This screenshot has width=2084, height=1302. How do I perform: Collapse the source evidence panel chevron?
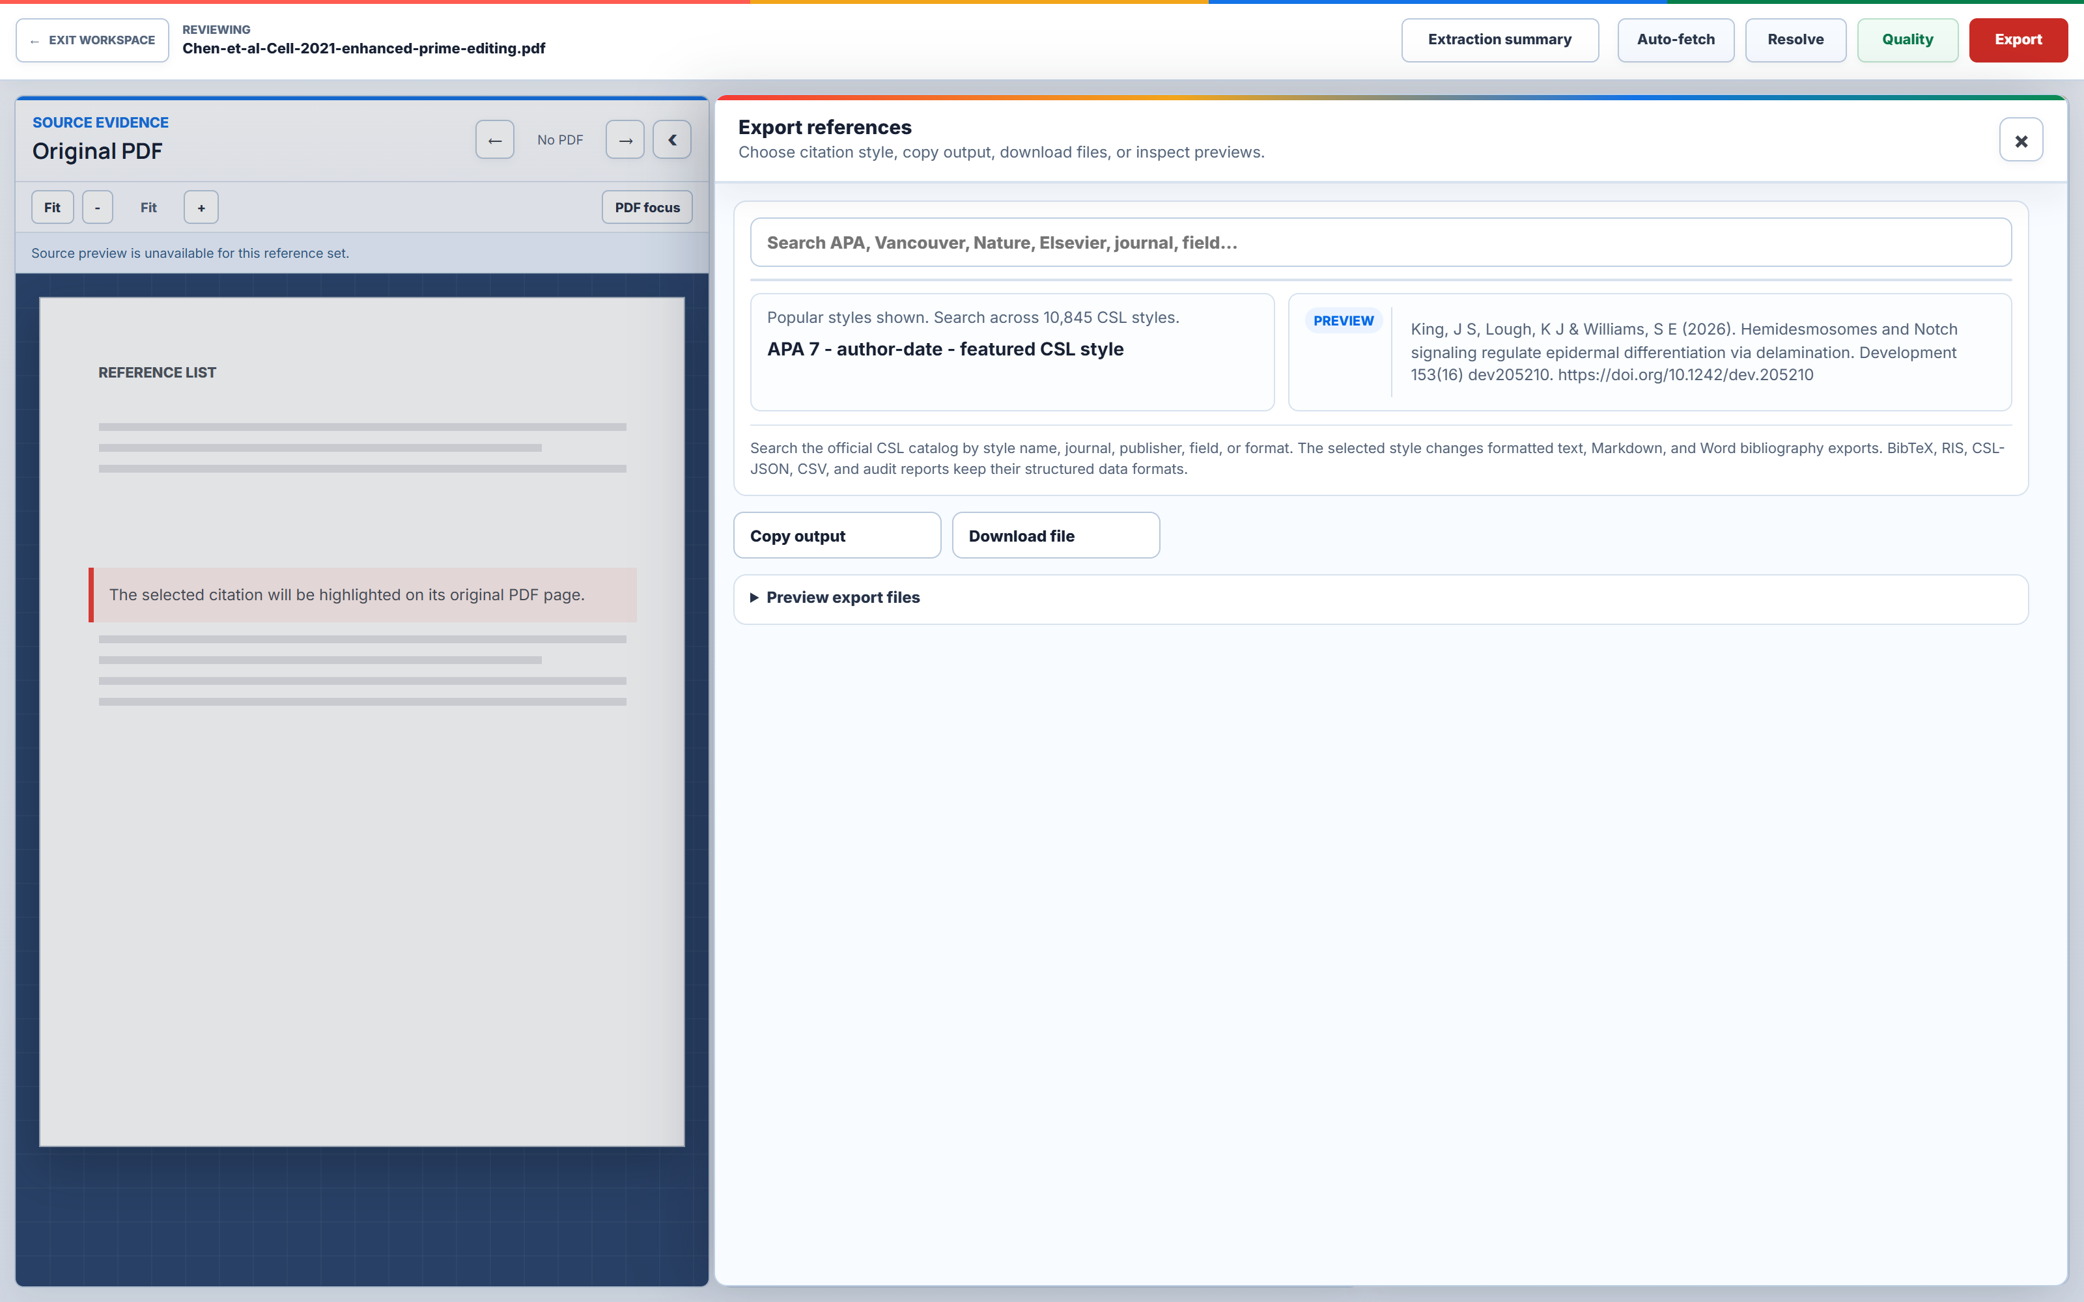point(671,139)
